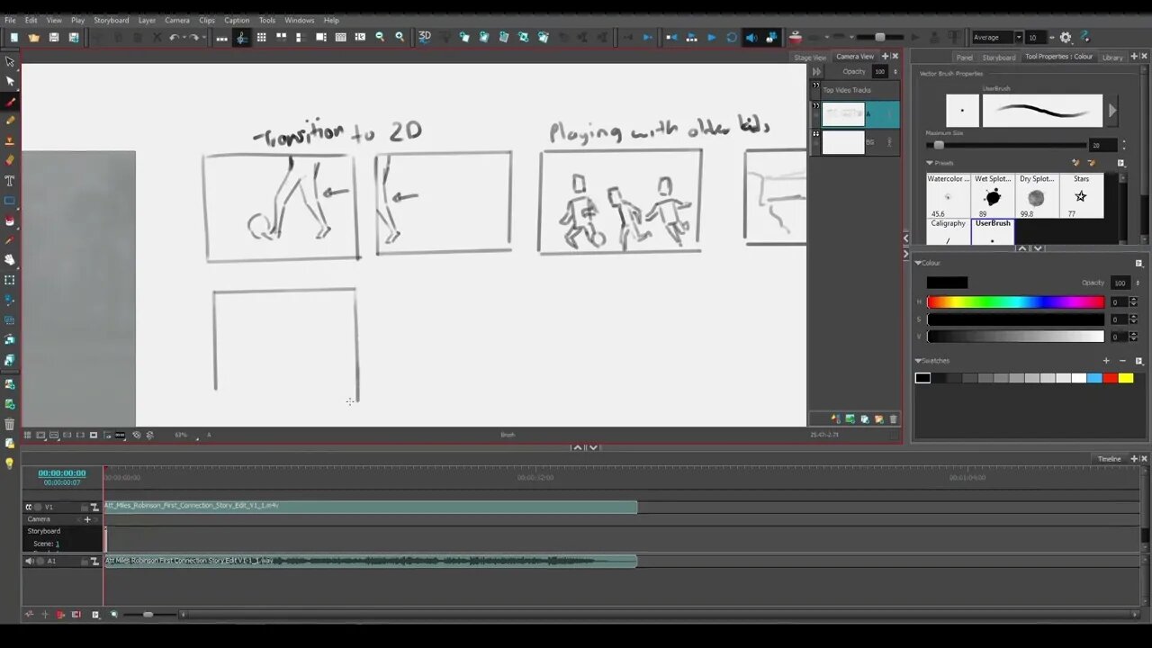This screenshot has width=1152, height=648.
Task: Select the Stars brush preset
Action: tap(1081, 195)
